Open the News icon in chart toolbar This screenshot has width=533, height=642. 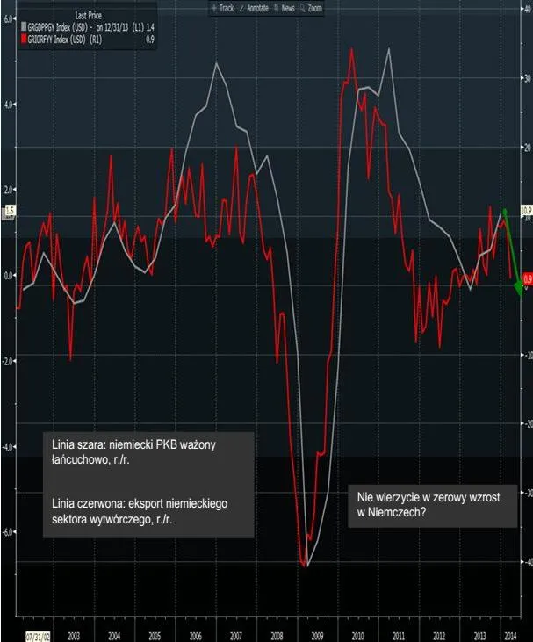pyautogui.click(x=277, y=8)
